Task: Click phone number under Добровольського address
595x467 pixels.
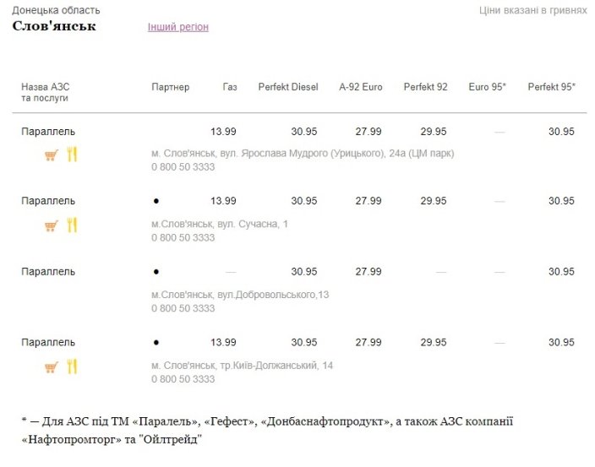Action: (x=183, y=308)
